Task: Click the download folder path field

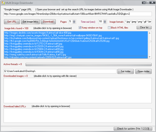Action: pyautogui.click(x=60, y=71)
